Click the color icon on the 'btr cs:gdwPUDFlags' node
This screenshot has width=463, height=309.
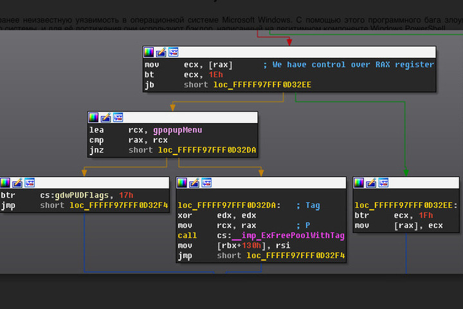(5, 183)
